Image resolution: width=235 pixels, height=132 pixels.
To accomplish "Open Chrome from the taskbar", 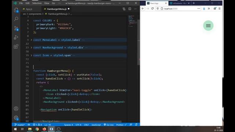I will 37,129.
